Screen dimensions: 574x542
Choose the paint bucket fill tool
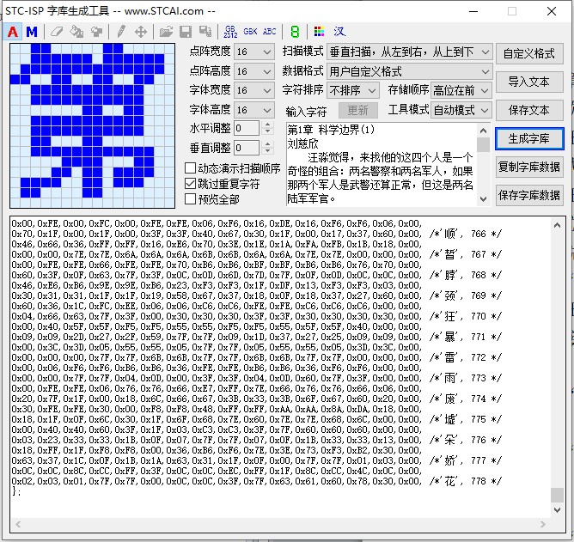tap(76, 32)
